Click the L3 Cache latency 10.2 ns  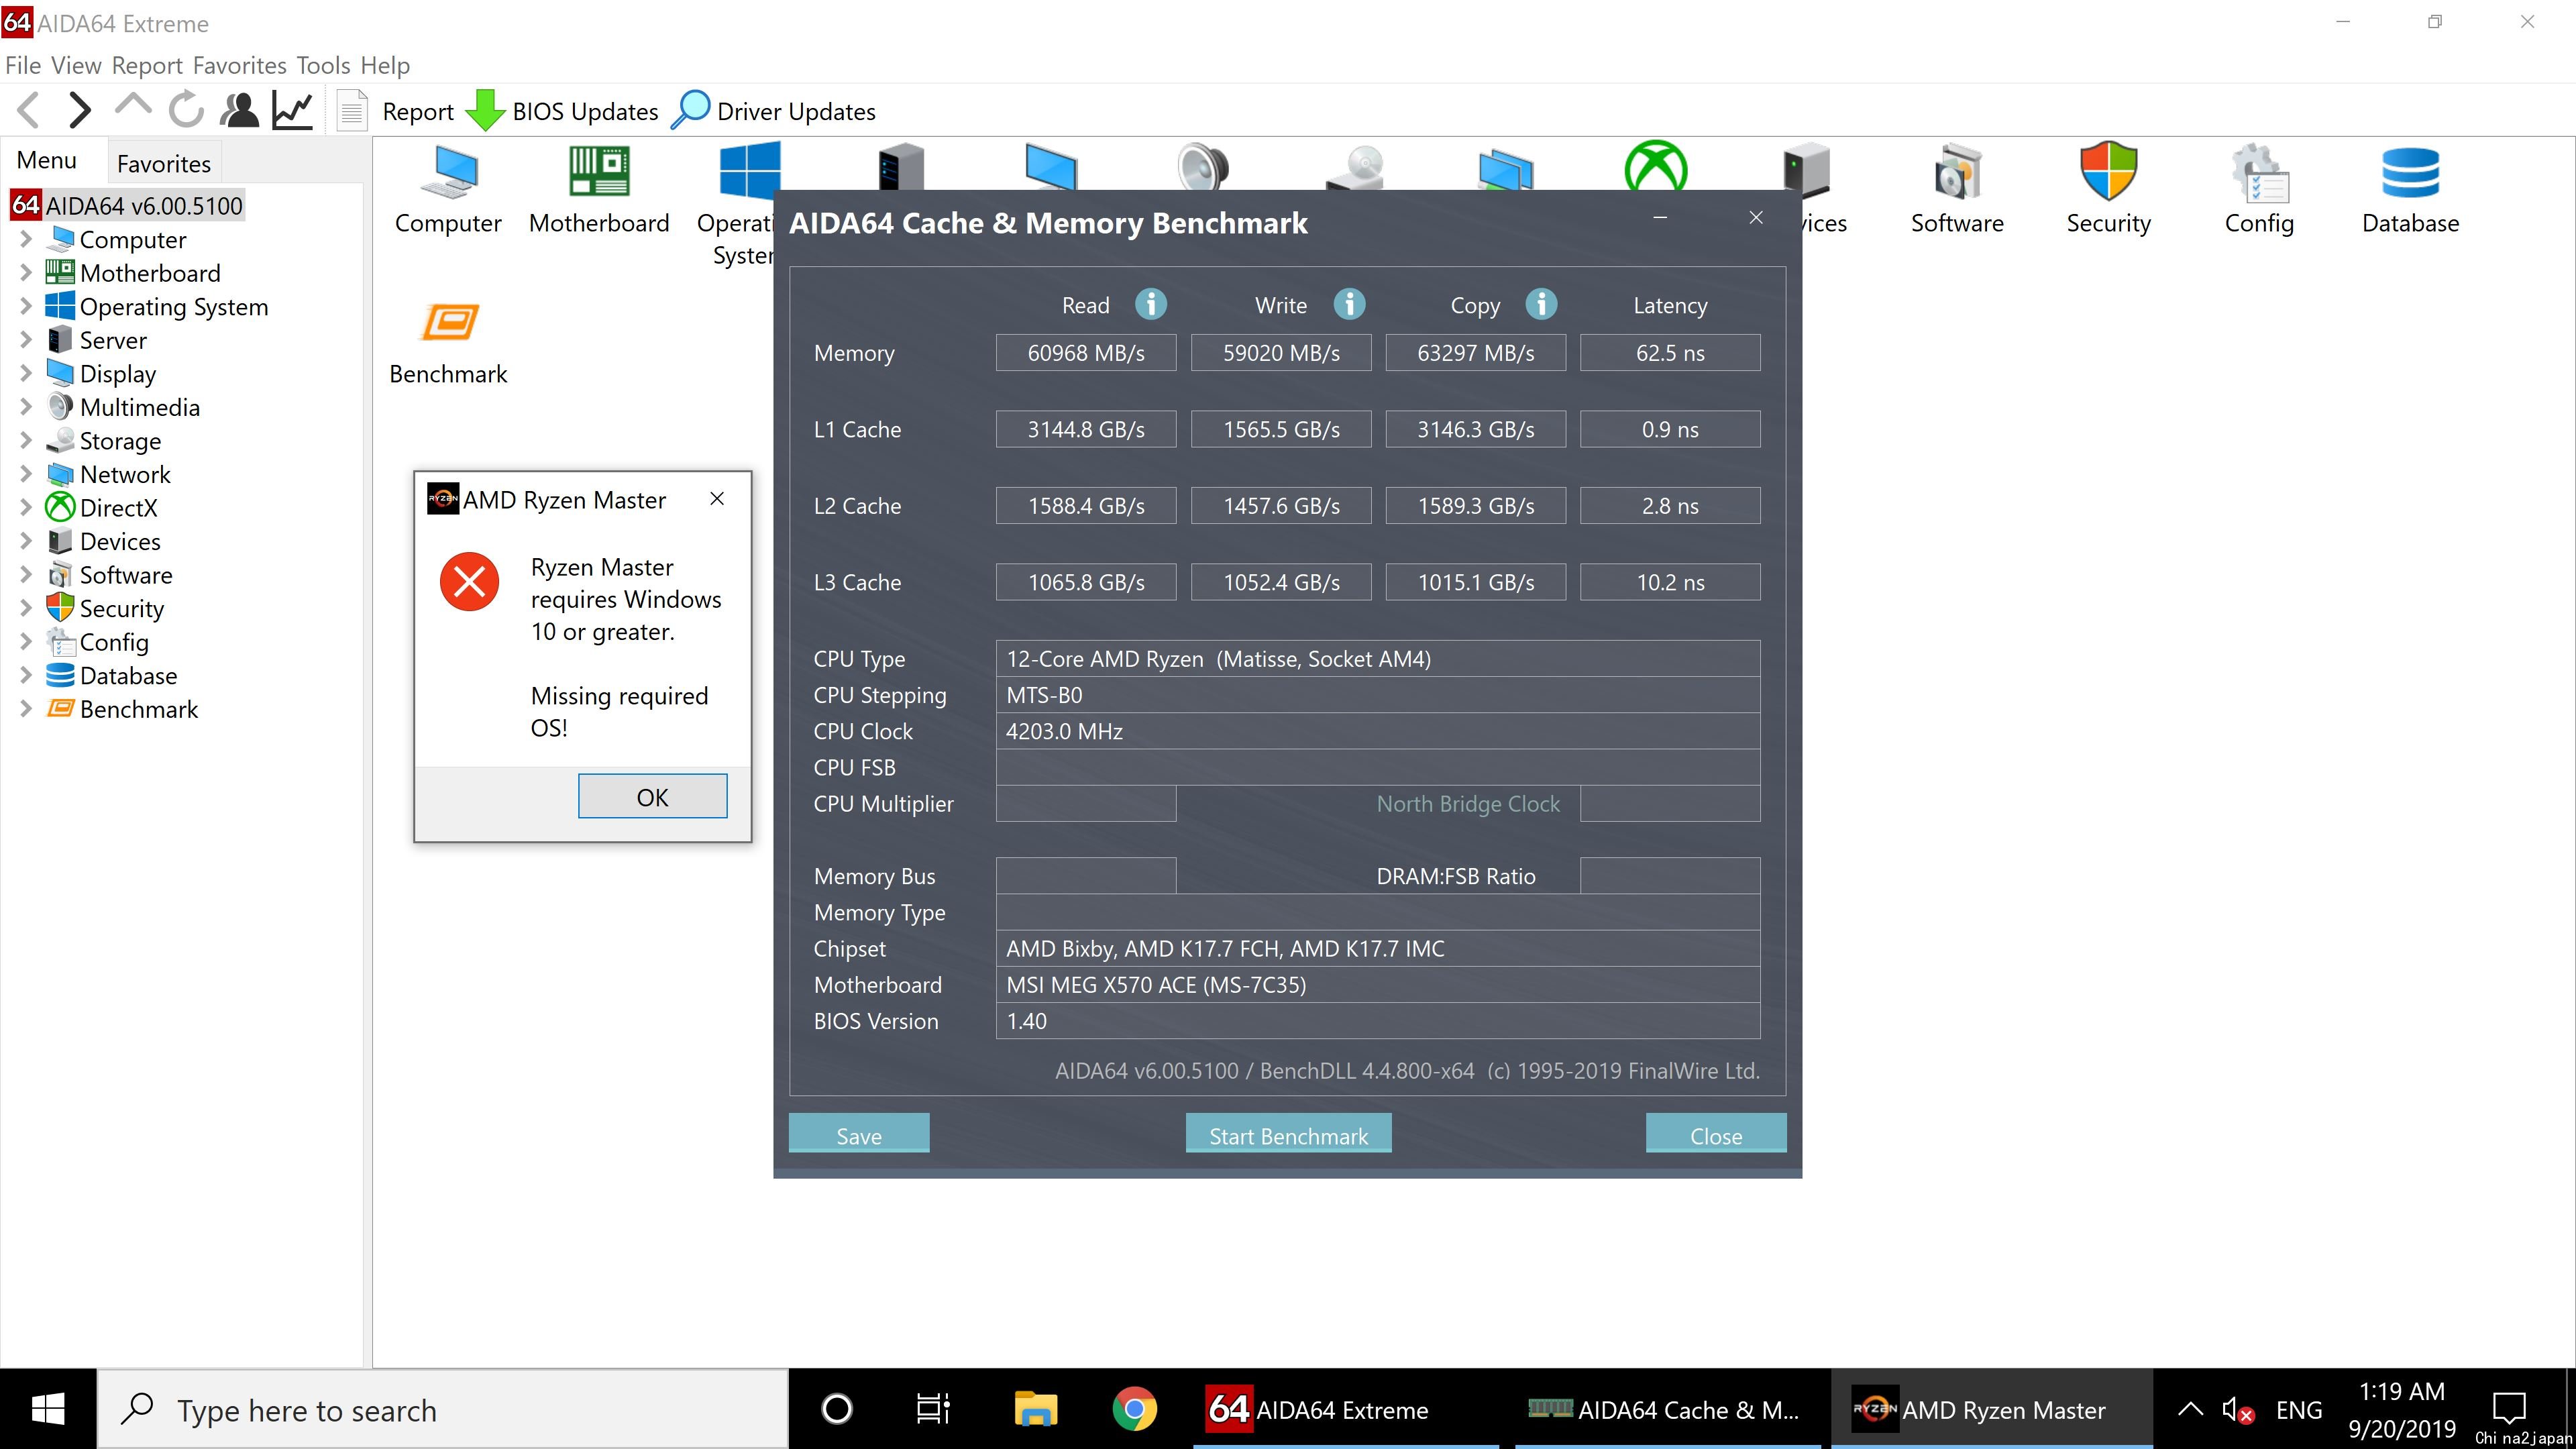pyautogui.click(x=1670, y=581)
